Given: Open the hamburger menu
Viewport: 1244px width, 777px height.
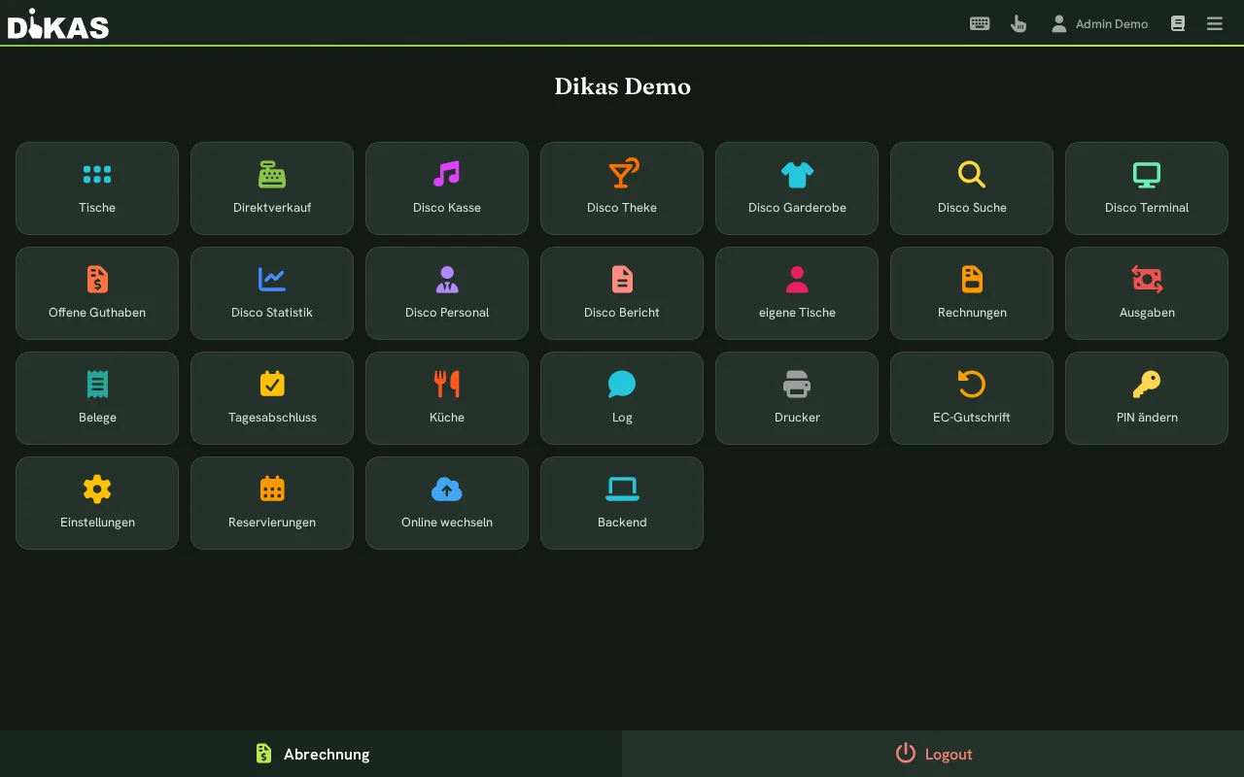Looking at the screenshot, I should point(1215,23).
